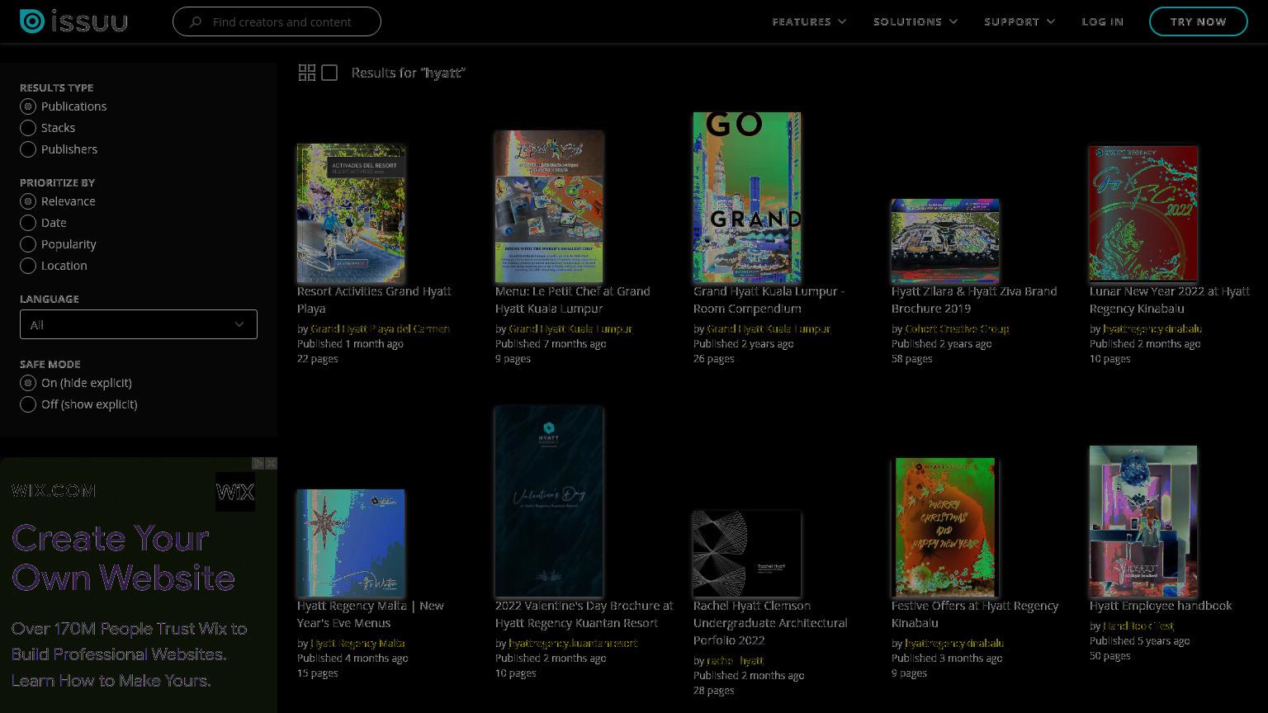Open Valentine's Day brochure cover thumbnail

pyautogui.click(x=549, y=502)
